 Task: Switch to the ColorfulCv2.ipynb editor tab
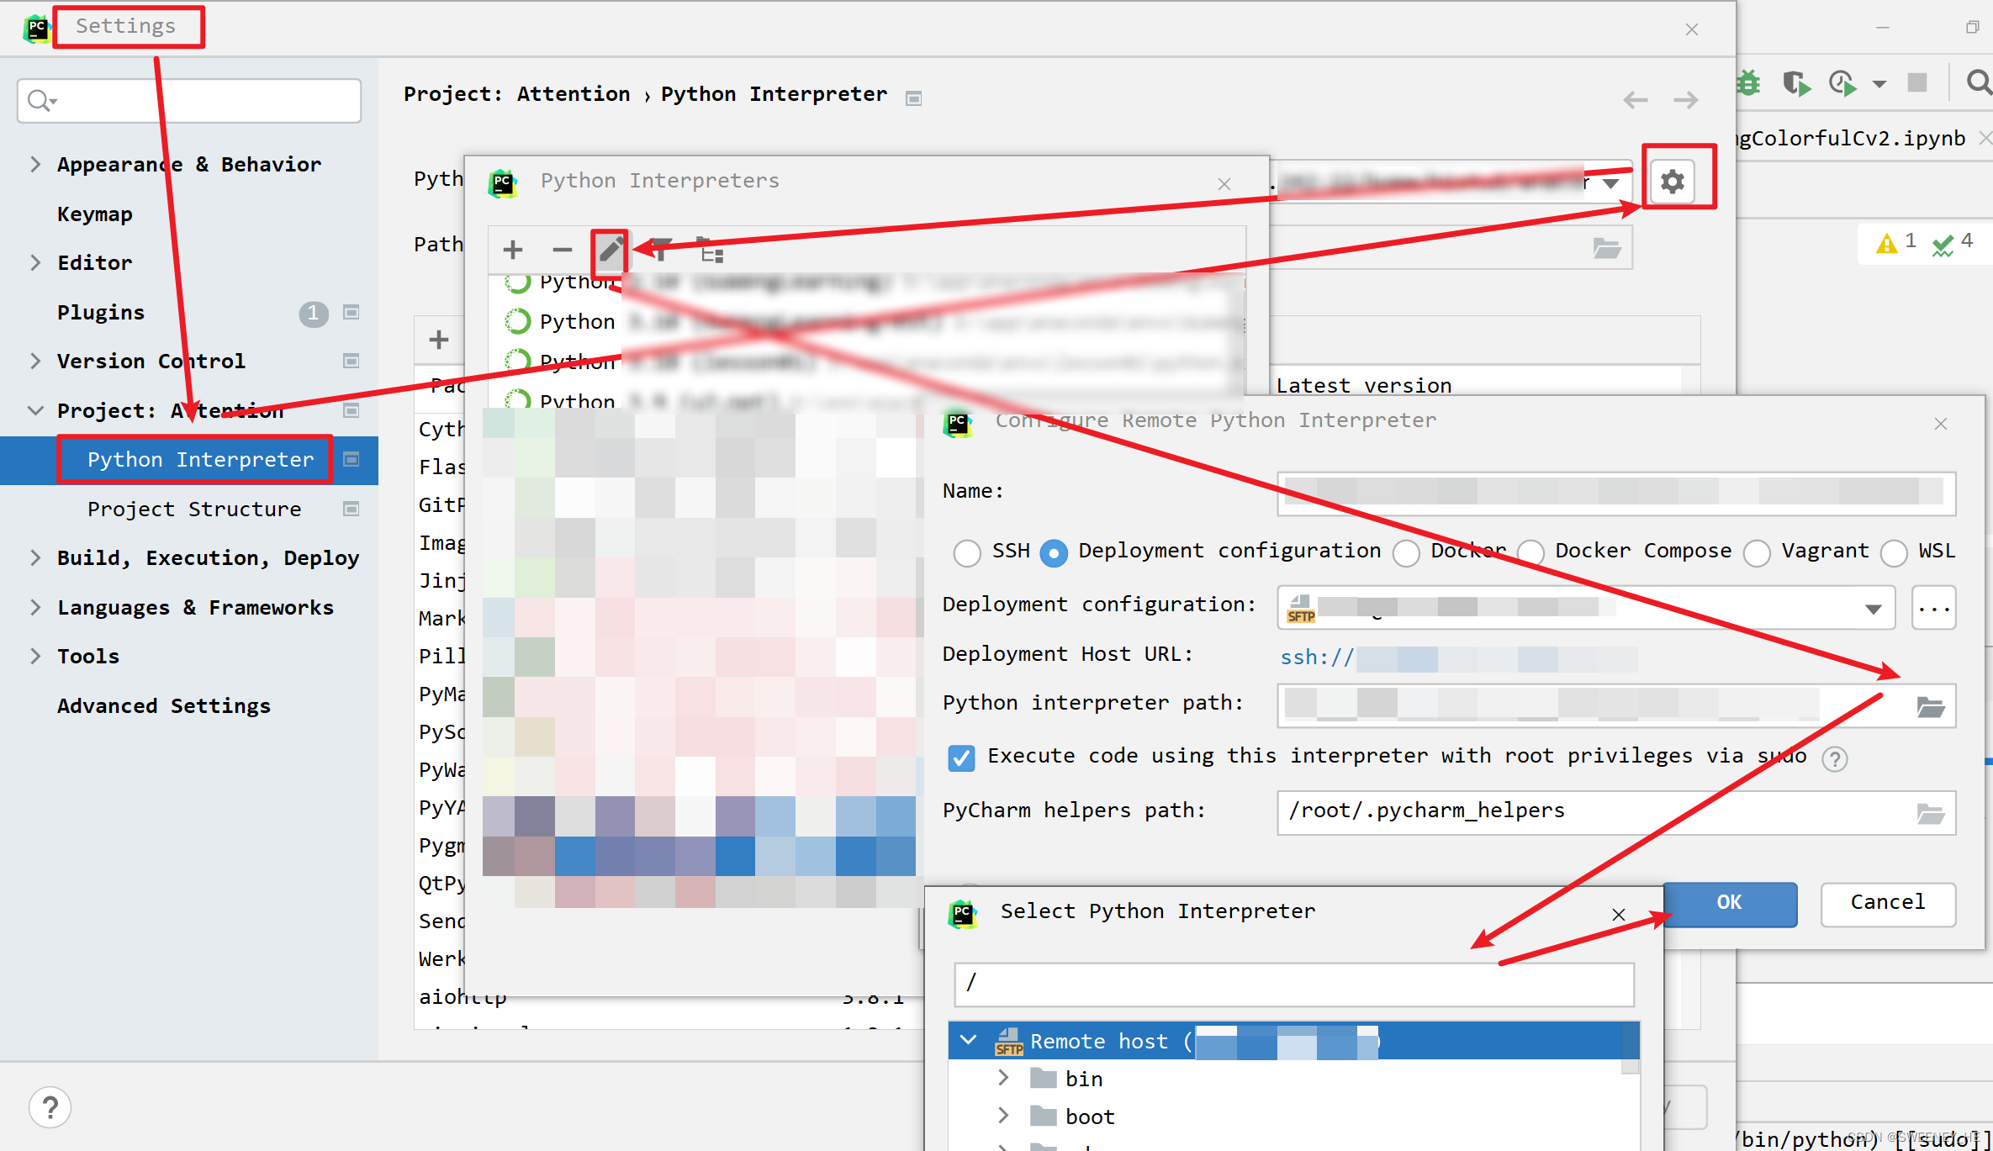pos(1852,138)
